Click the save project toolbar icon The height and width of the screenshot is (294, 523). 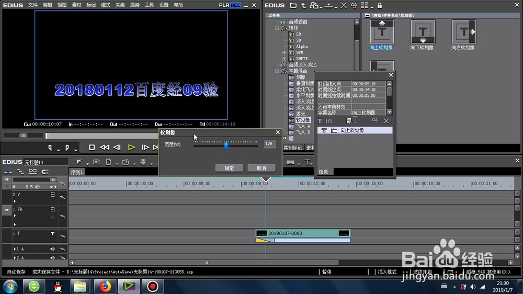(x=143, y=162)
